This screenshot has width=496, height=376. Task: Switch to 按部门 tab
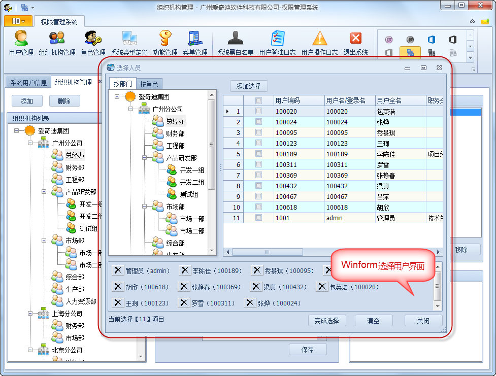coord(122,84)
